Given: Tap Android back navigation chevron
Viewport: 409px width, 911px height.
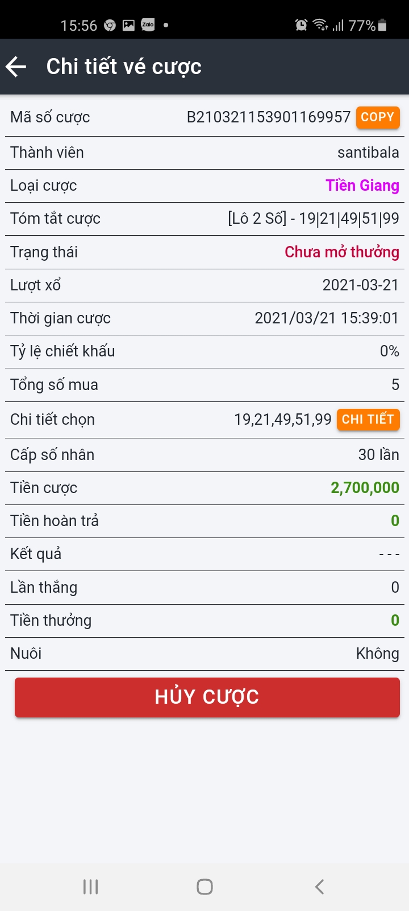Looking at the screenshot, I should (319, 887).
